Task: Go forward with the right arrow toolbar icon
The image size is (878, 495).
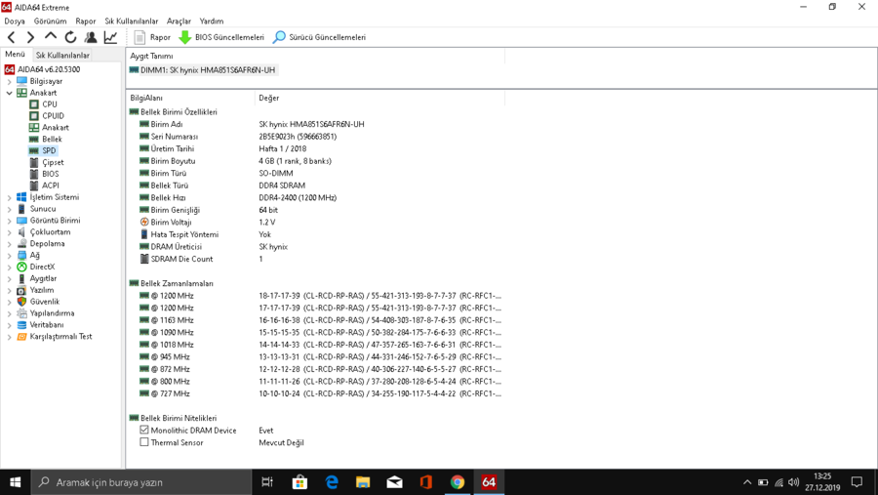Action: coord(30,37)
